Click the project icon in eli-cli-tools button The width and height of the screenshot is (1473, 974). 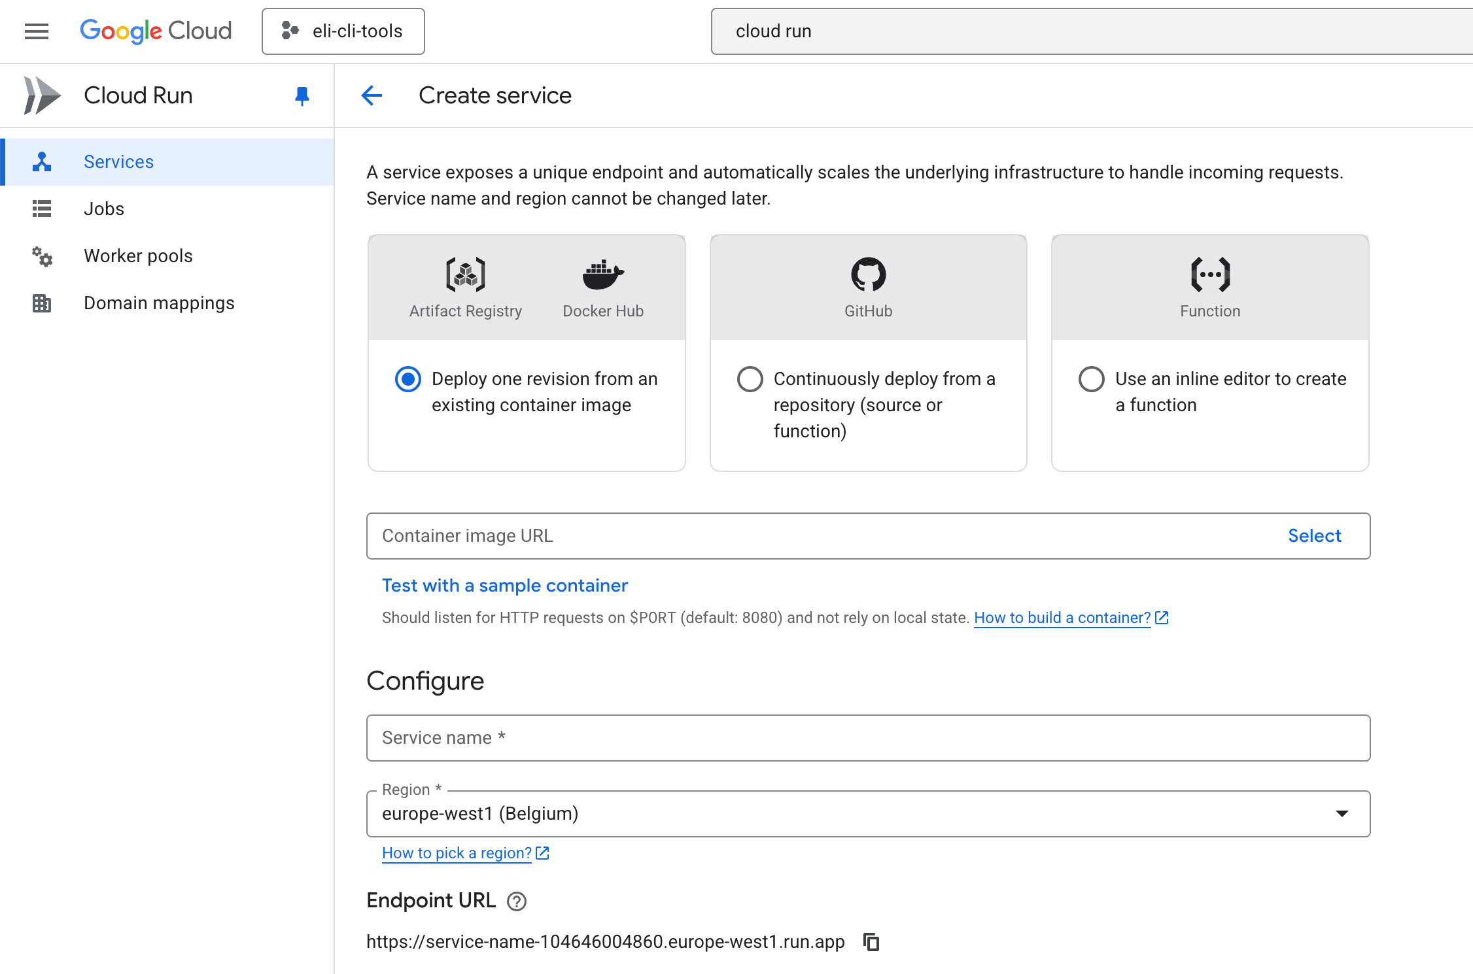tap(290, 31)
